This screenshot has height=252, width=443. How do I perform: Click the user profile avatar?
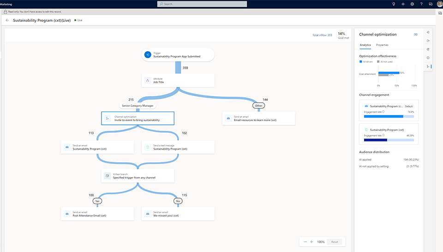439,4
